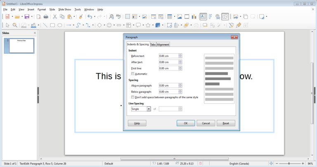The image size is (317, 167).
Task: Enable the Automatic indent checkbox
Action: [132, 74]
